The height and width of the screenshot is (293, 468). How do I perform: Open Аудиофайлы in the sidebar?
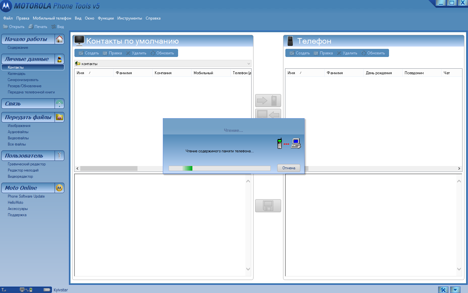tap(18, 132)
